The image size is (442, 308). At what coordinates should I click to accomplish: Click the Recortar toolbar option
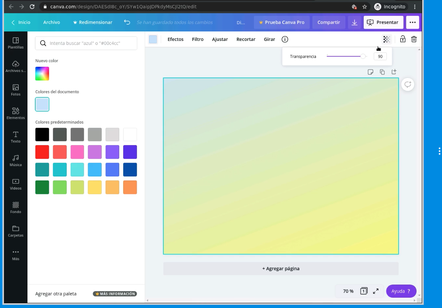246,39
